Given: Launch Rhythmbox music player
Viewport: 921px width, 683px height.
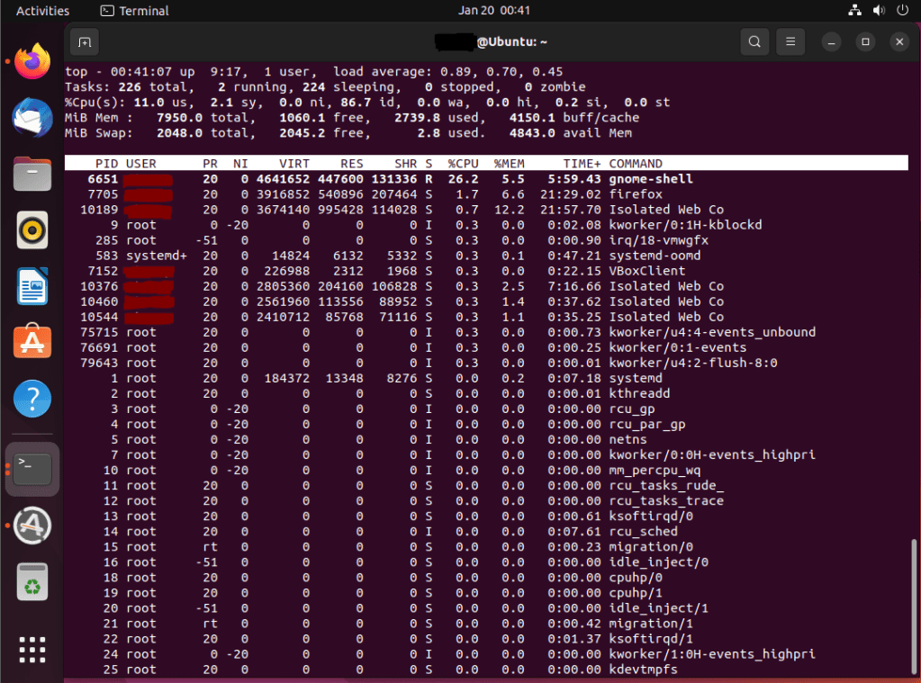Looking at the screenshot, I should coord(32,229).
